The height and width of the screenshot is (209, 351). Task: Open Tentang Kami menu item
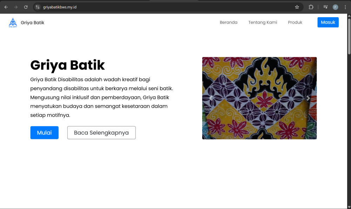pos(263,22)
